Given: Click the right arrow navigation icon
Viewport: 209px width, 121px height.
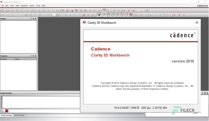Looking at the screenshot, I should click(99, 11).
